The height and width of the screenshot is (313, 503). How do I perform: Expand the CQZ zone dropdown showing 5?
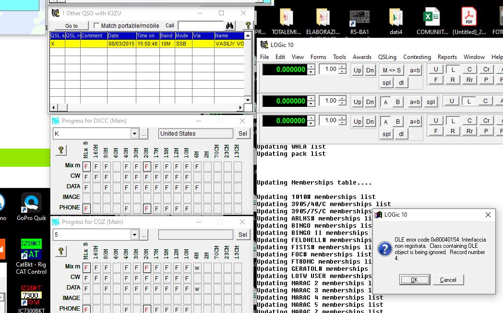(134, 235)
